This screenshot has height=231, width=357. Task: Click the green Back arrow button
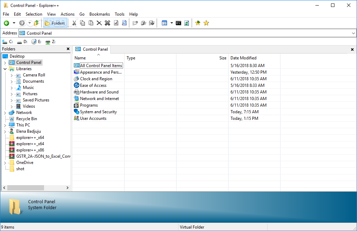click(6, 23)
